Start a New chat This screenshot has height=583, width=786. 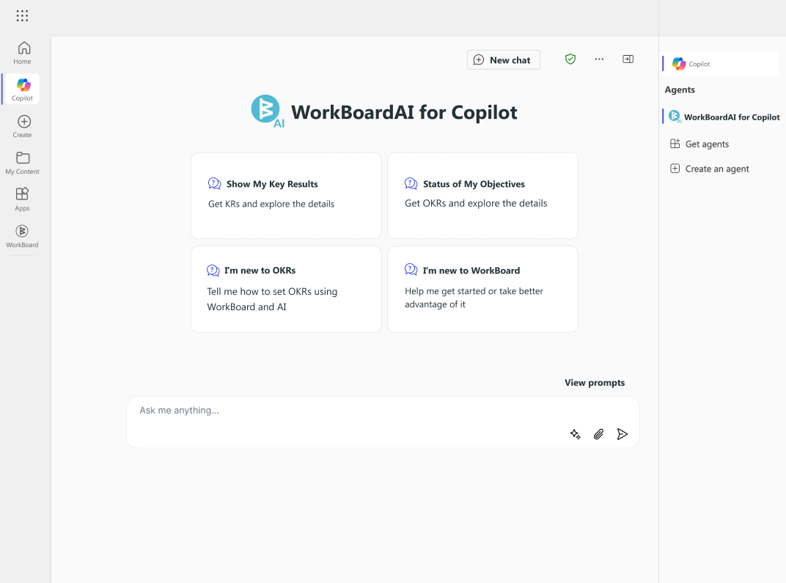504,59
